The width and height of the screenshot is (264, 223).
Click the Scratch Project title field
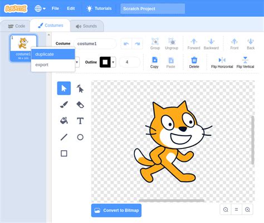point(153,9)
